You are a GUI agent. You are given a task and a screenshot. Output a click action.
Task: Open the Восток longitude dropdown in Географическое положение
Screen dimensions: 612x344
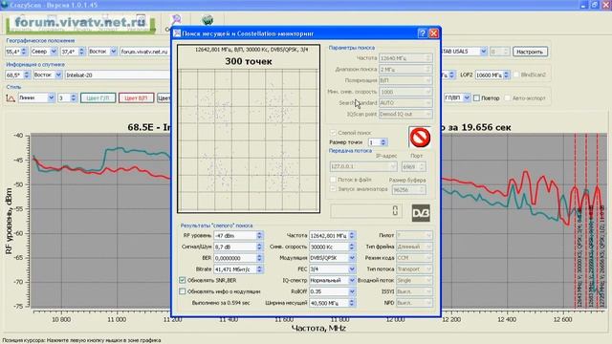tap(113, 52)
